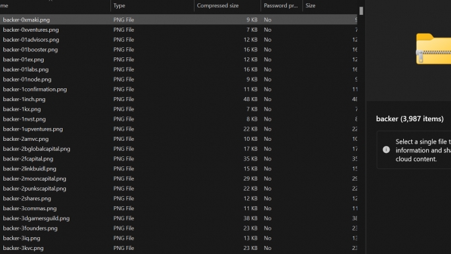Click the info icon in details pane

(386, 150)
